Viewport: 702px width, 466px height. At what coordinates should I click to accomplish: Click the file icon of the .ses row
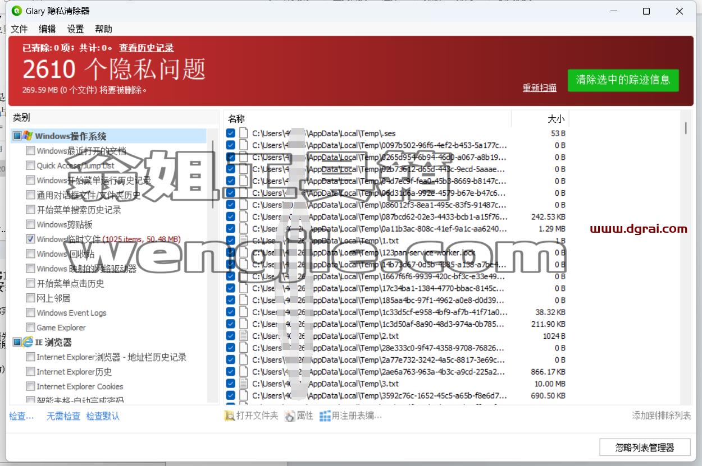[x=244, y=133]
